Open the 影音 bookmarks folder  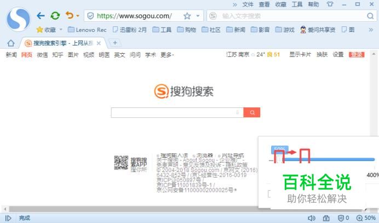click(x=260, y=30)
